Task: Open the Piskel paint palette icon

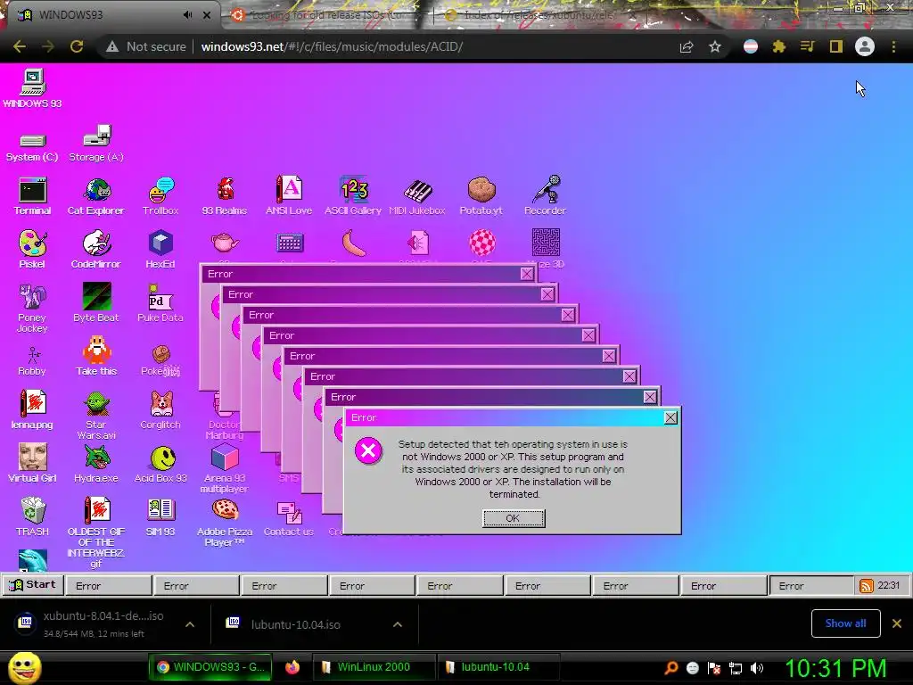Action: tap(32, 250)
